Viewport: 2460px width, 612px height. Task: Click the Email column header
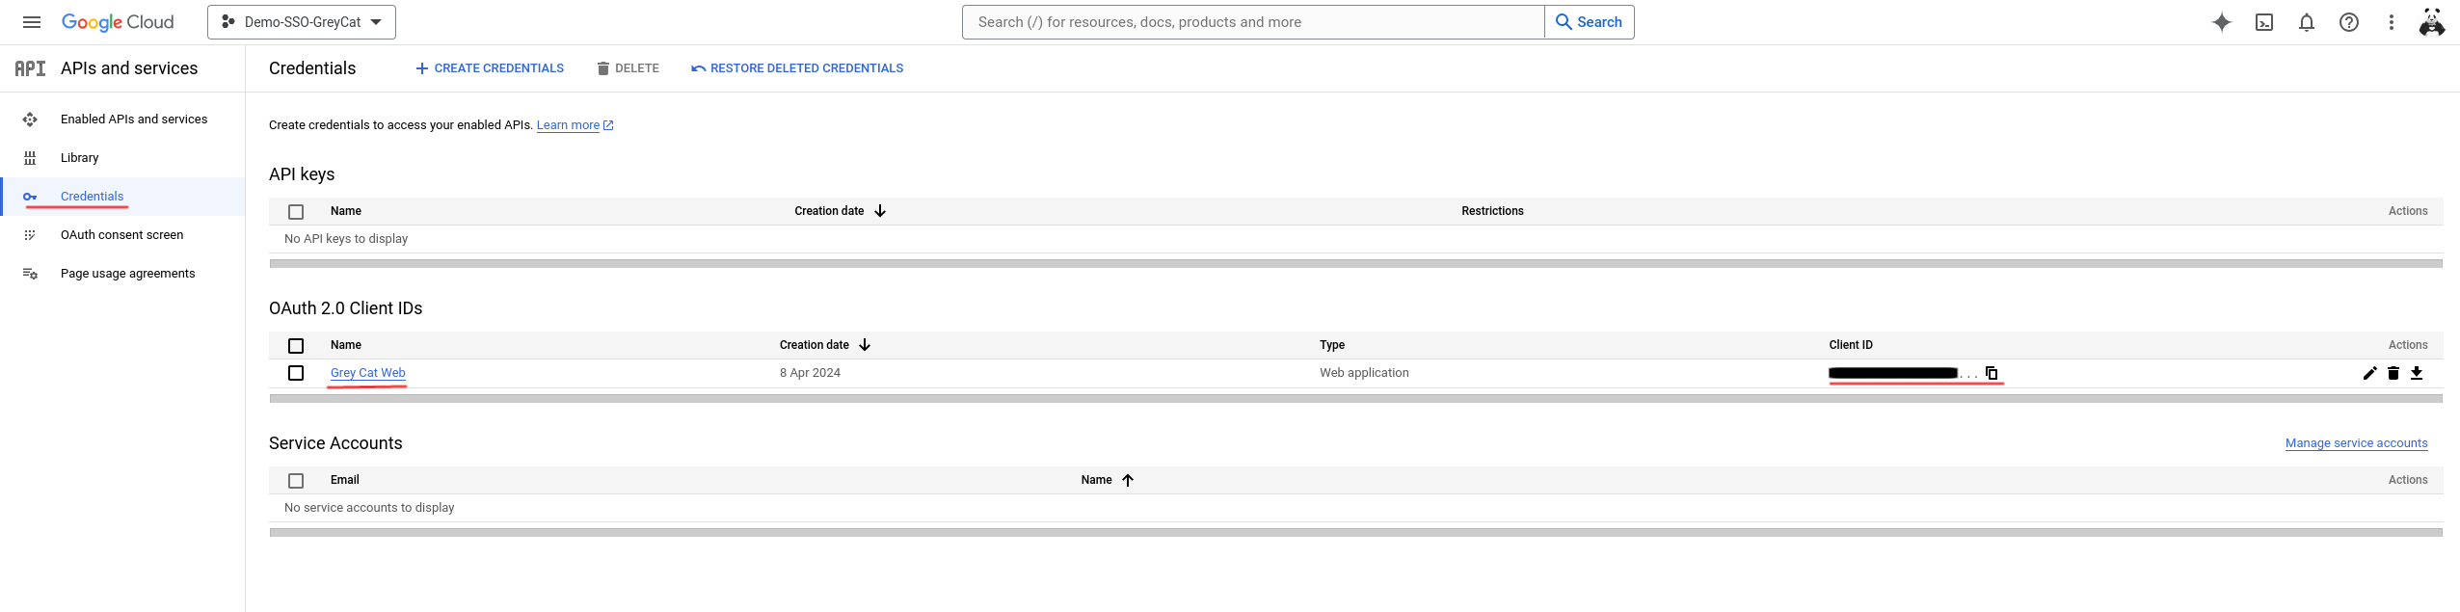[x=345, y=480]
